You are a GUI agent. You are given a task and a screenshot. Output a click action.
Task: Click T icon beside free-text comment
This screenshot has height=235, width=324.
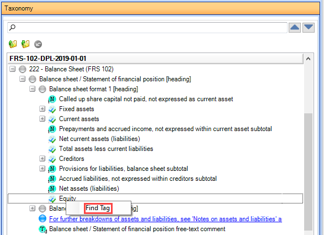[43, 229]
